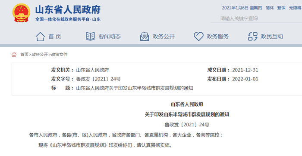Screen dimensions: 302x156
Task: Click the bold heading 关于印发山东半岛城市群发展规划的通知
Action: tap(187, 115)
